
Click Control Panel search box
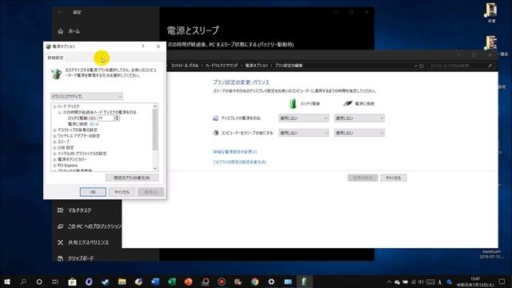click(x=460, y=66)
